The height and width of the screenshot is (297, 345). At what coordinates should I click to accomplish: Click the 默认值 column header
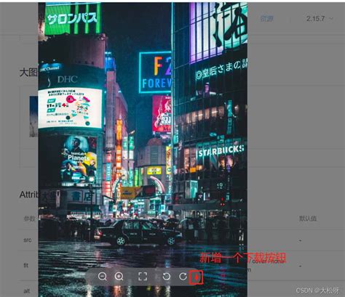[x=308, y=219]
